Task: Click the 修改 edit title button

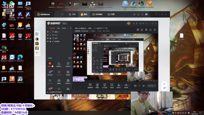Action: coord(90,28)
